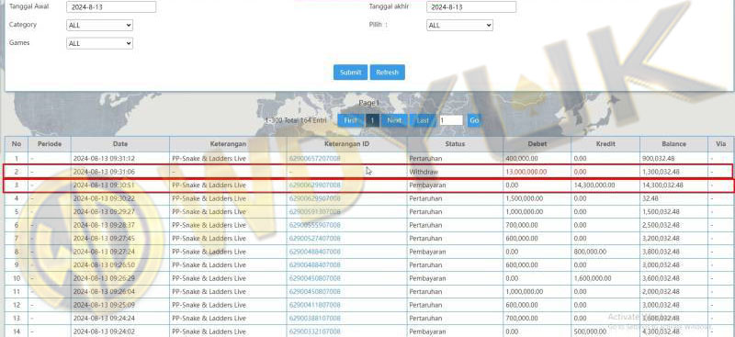
Task: Open Keterangan ID link in row 3
Action: (315, 185)
